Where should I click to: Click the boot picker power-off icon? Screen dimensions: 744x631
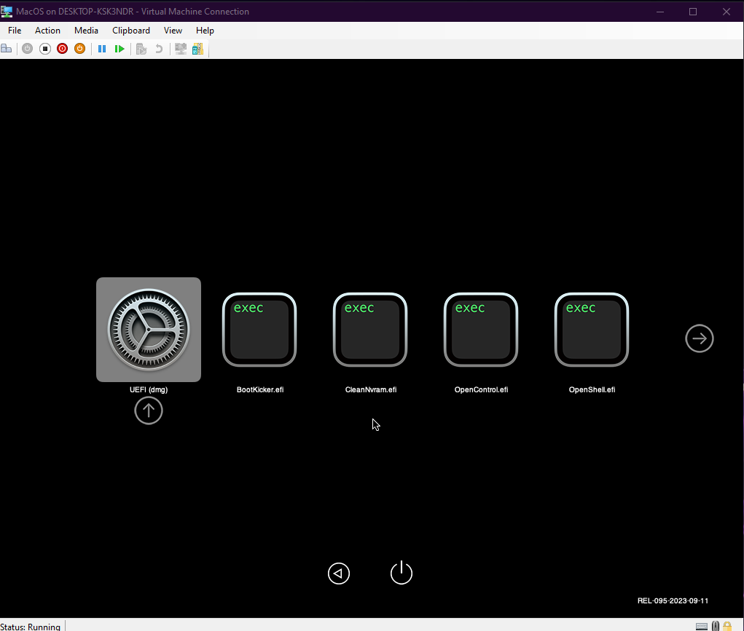tap(402, 574)
